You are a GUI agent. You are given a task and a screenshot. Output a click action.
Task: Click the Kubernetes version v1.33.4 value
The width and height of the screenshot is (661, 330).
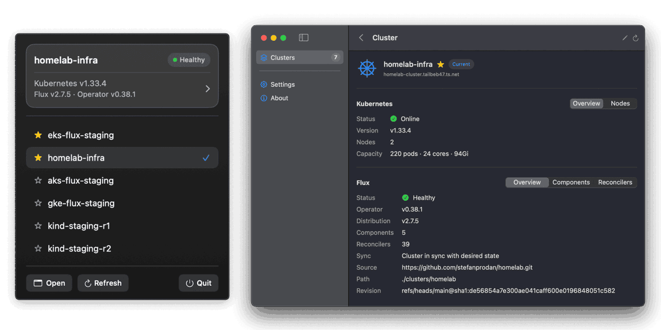[x=400, y=130]
